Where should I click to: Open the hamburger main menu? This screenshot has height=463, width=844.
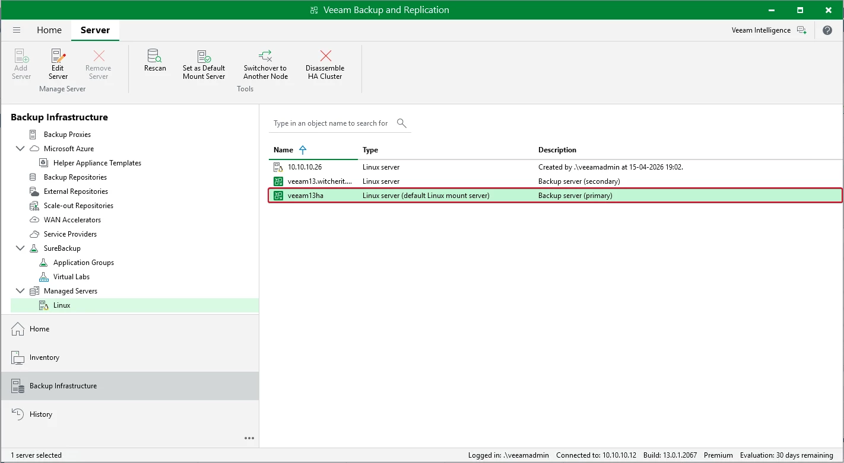pyautogui.click(x=17, y=30)
